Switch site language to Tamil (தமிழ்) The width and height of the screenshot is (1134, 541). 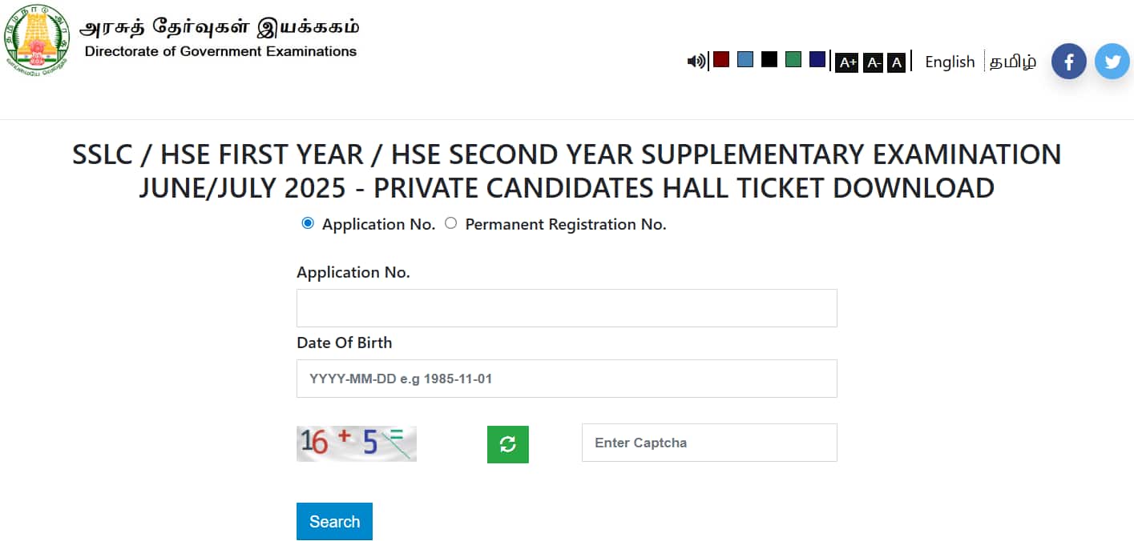click(1012, 62)
